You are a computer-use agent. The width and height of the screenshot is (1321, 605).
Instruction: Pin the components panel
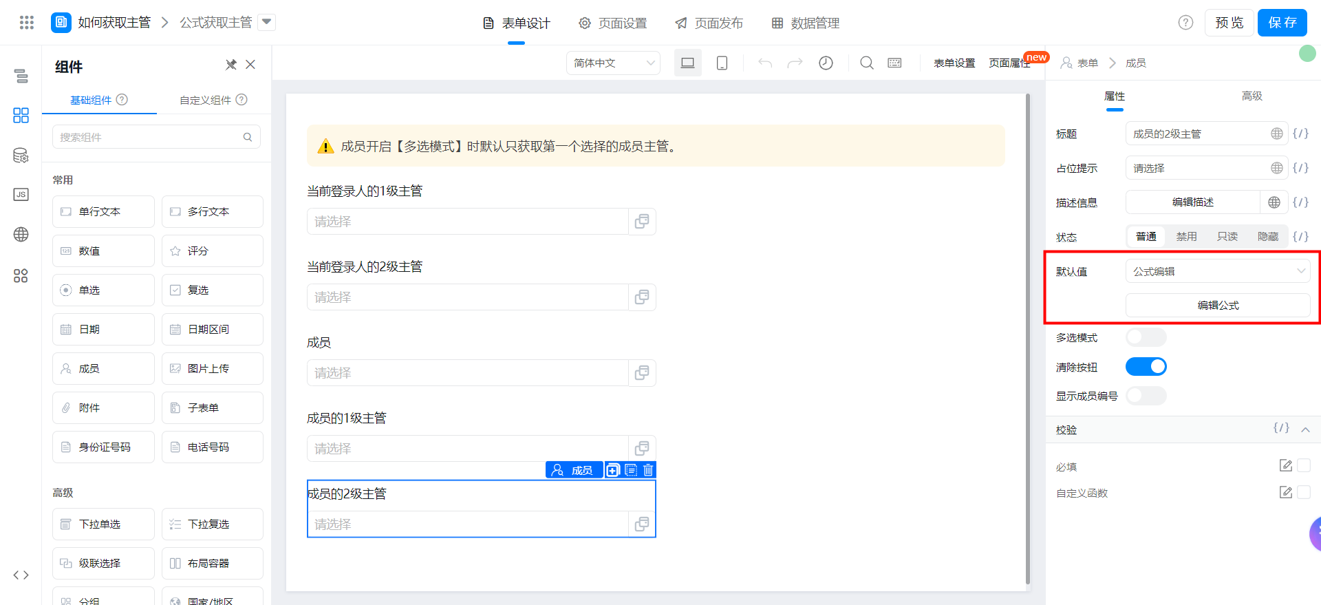coord(231,65)
